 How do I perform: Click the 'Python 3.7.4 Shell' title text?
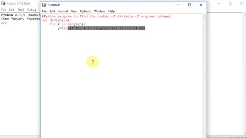(18, 3)
